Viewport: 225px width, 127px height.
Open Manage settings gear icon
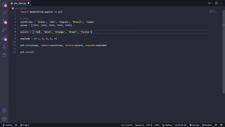(x=4, y=119)
